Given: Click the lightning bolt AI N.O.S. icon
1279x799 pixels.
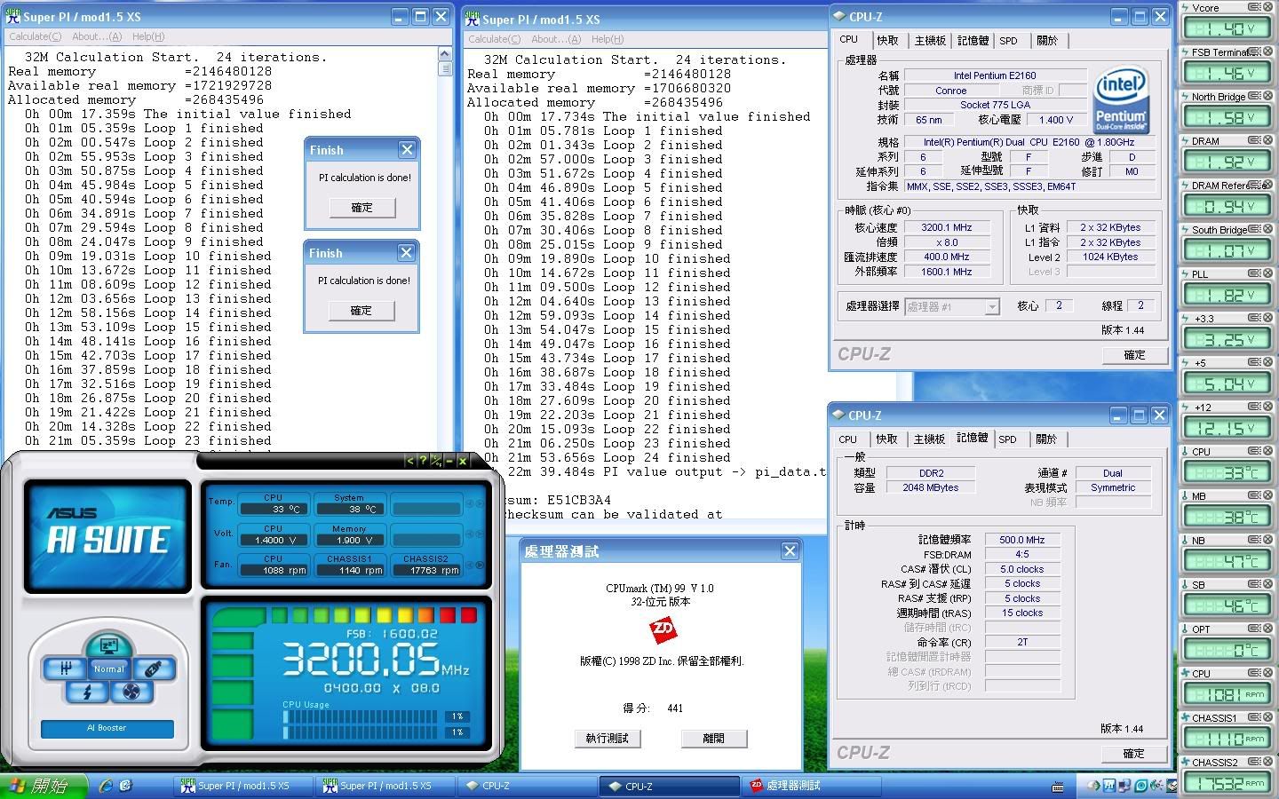Looking at the screenshot, I should pyautogui.click(x=87, y=692).
